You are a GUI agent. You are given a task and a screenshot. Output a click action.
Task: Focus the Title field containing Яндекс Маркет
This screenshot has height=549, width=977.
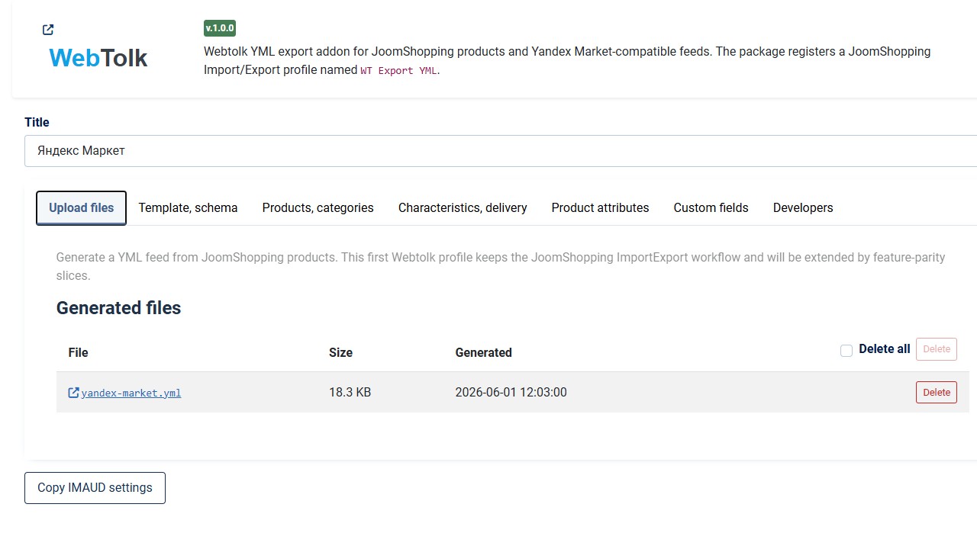(501, 151)
